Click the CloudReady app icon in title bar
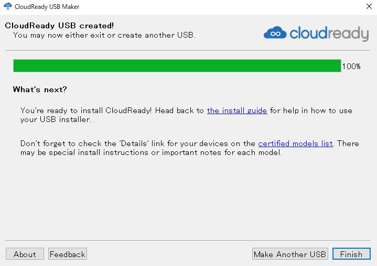Viewport: 377px width, 266px height. 8,7
